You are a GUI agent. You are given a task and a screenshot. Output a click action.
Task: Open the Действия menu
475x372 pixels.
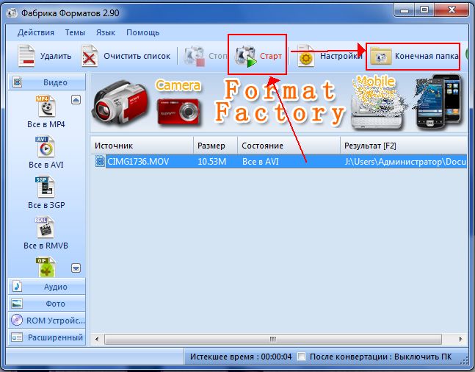coord(36,32)
